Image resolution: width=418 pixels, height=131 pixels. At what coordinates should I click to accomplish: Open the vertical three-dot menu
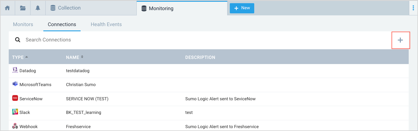tap(413, 8)
